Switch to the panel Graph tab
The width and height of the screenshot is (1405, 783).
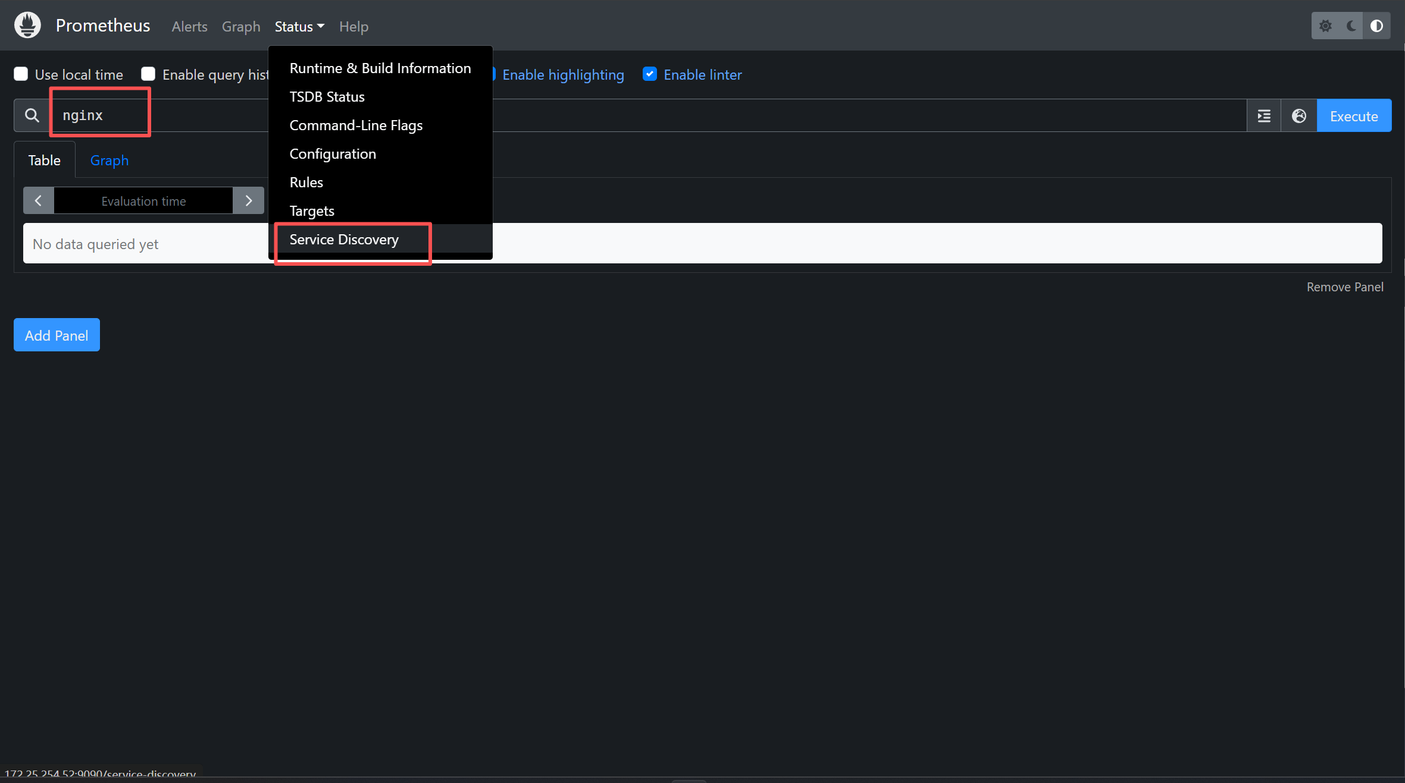(x=109, y=160)
